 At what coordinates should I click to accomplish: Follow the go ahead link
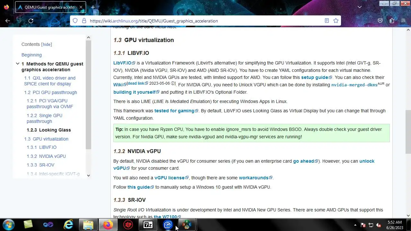click(305, 161)
